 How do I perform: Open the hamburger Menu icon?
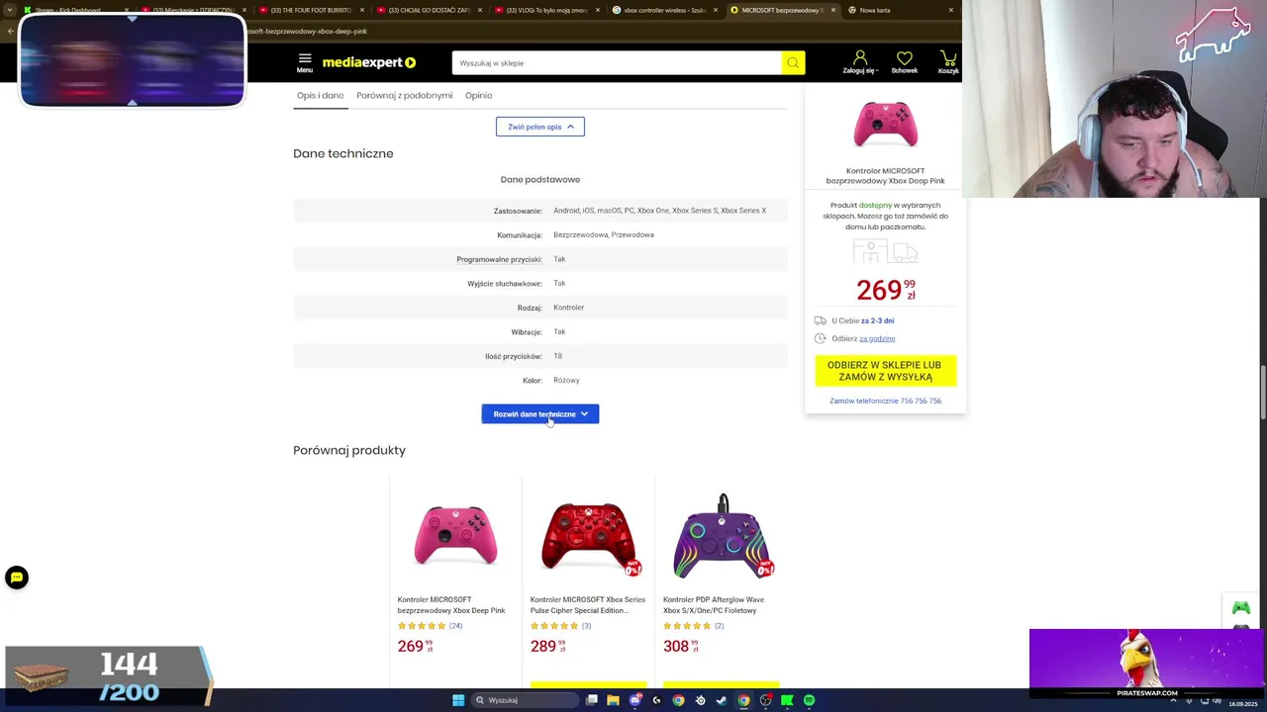pos(305,62)
